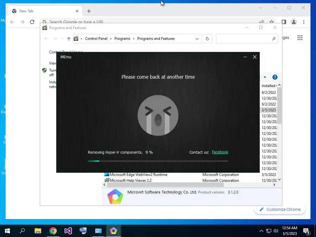Click the MEmu logo in details pane
This screenshot has width=316, height=237.
pos(115,197)
